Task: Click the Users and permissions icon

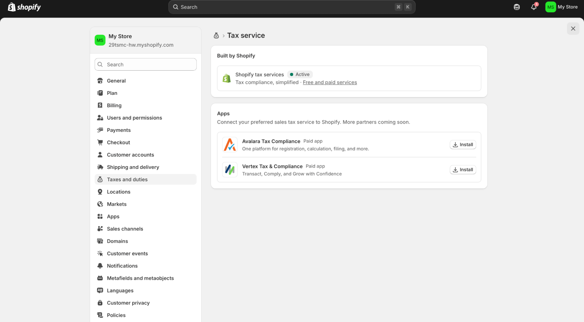Action: click(100, 118)
